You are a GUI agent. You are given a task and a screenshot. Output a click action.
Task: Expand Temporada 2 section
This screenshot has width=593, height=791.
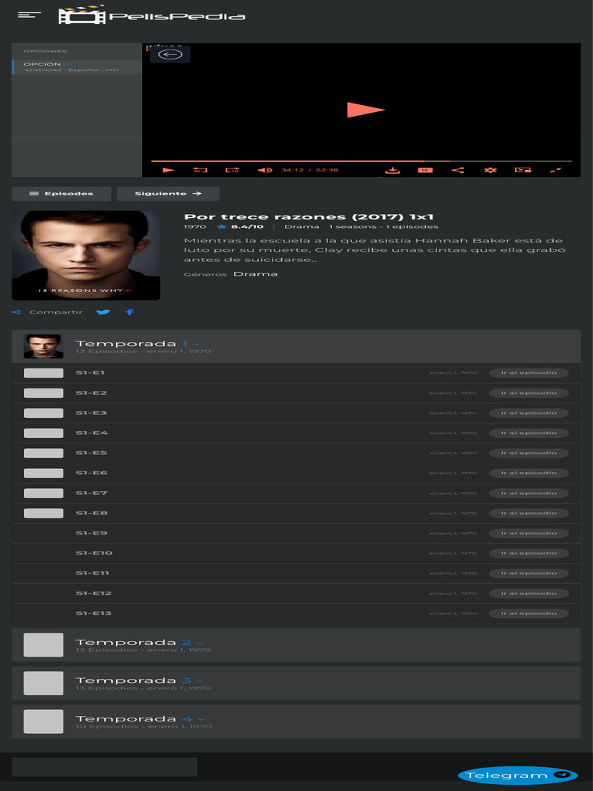296,645
